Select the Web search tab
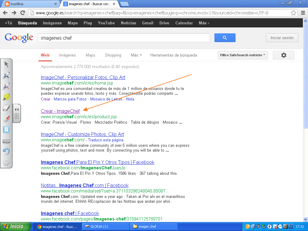Image resolution: width=308 pixels, height=231 pixels. click(45, 55)
